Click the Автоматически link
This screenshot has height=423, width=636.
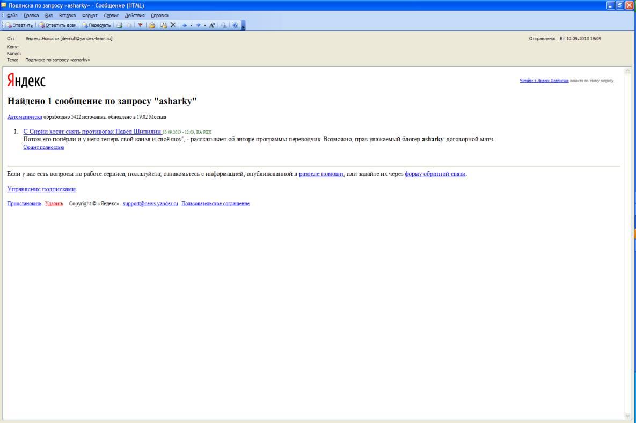point(25,117)
